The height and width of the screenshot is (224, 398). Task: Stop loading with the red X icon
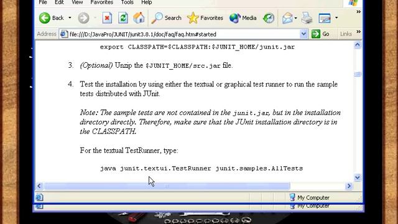[107, 18]
